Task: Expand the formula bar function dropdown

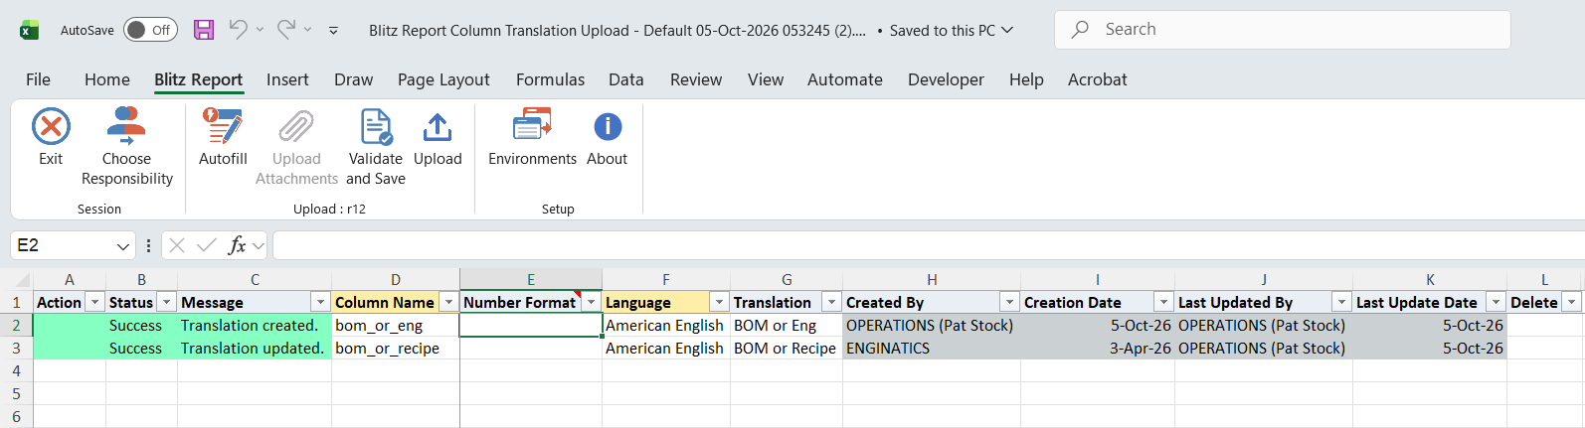Action: click(259, 245)
